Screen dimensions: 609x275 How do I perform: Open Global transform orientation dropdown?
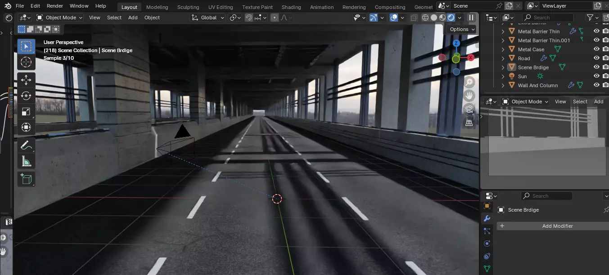[208, 18]
